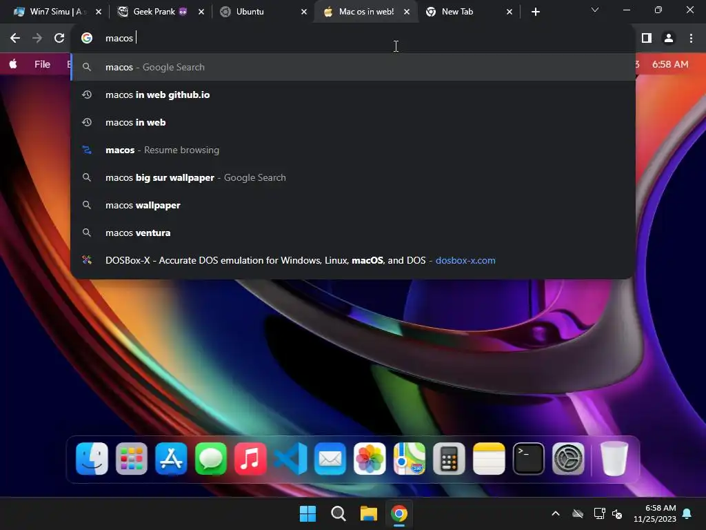Open the notifications bell icon
706x530 pixels.
click(687, 513)
